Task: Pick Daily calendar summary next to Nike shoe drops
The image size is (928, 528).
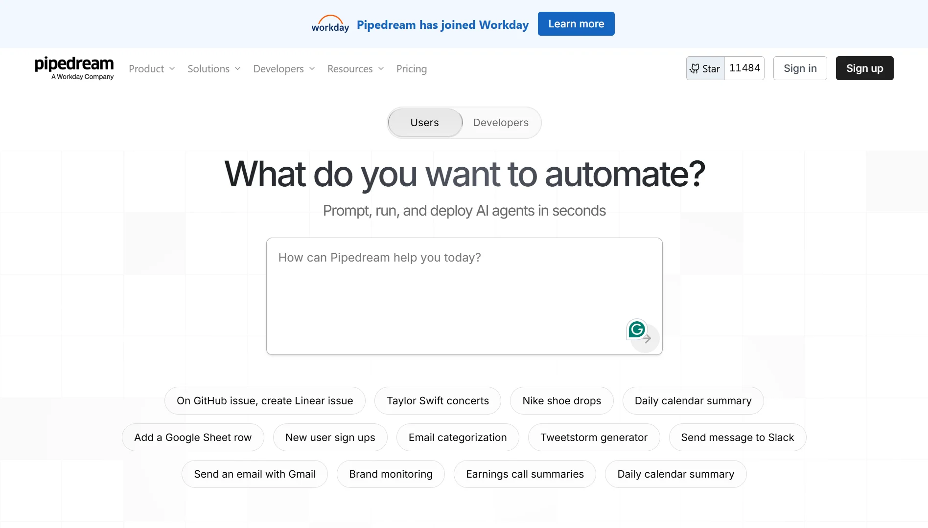Action: [693, 401]
